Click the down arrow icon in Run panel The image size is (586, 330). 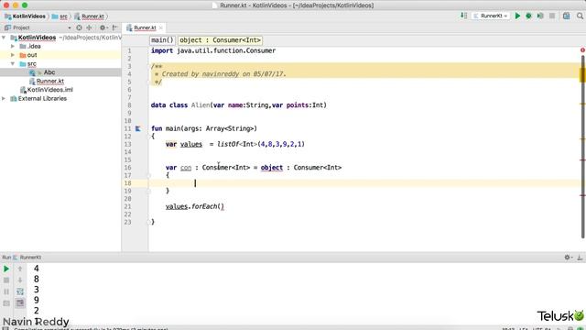(x=20, y=280)
